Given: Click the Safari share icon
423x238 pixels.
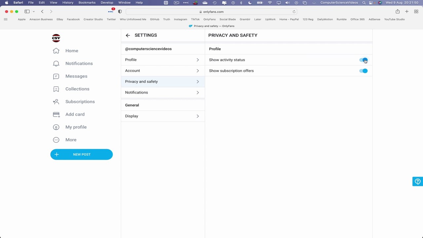Looking at the screenshot, I should (x=398, y=12).
